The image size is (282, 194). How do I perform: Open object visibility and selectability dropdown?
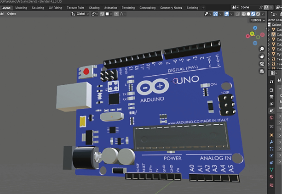[208, 14]
